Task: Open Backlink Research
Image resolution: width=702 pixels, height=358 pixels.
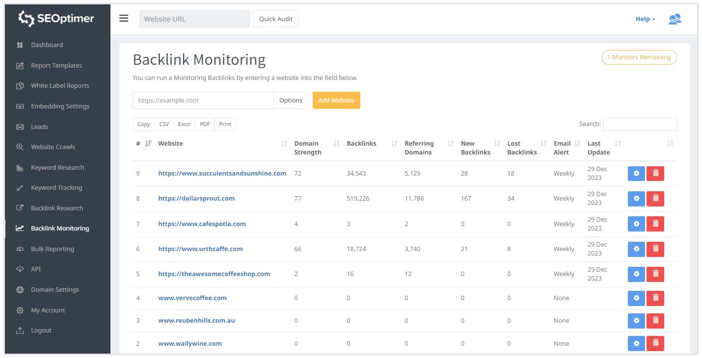Action: click(x=57, y=208)
